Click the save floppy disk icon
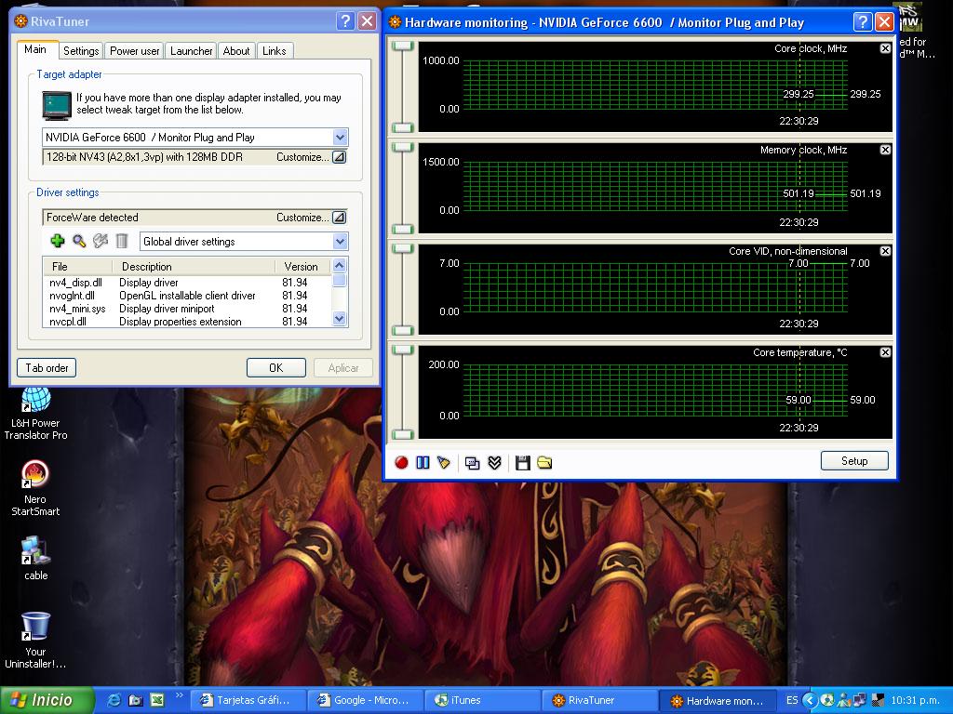Image resolution: width=953 pixels, height=714 pixels. (x=522, y=462)
